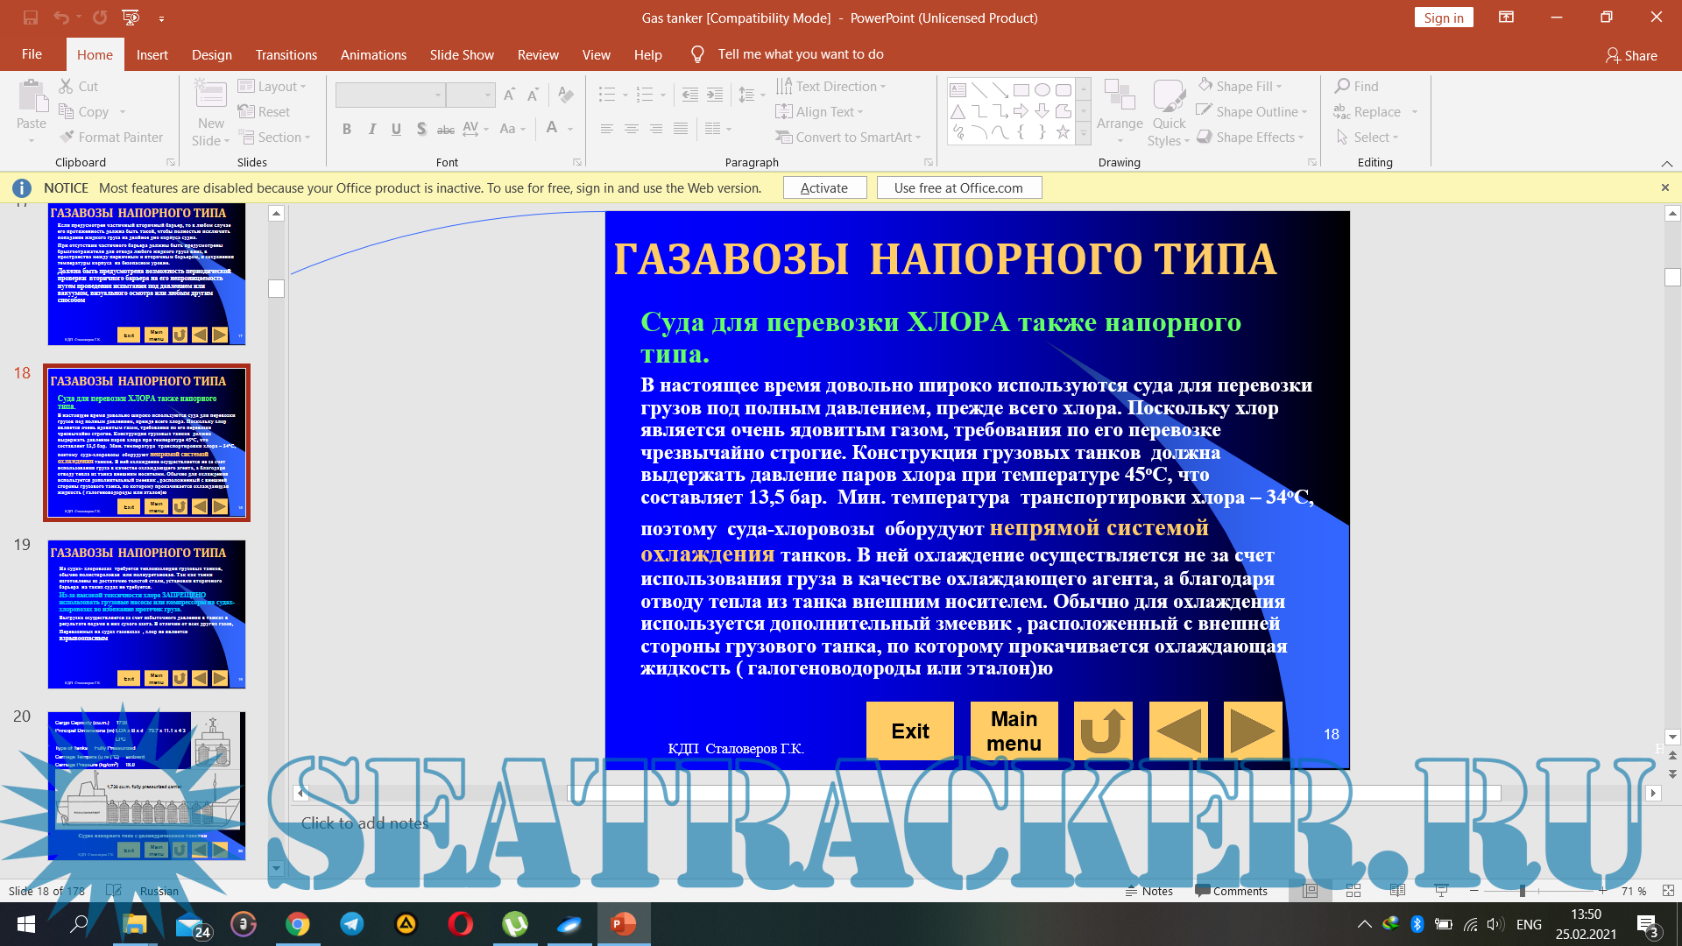Open the Transitions ribbon tab
This screenshot has height=946, width=1682.
click(x=286, y=54)
